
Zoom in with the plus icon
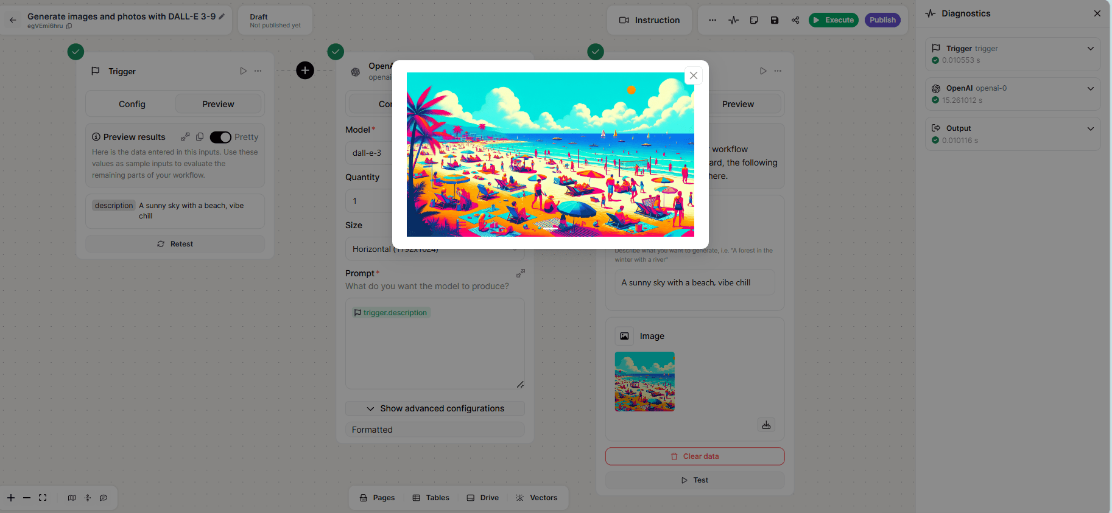(x=11, y=498)
